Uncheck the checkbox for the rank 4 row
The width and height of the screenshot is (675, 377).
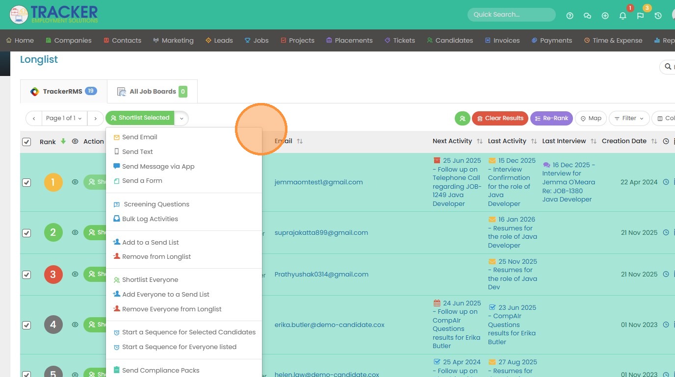(26, 325)
